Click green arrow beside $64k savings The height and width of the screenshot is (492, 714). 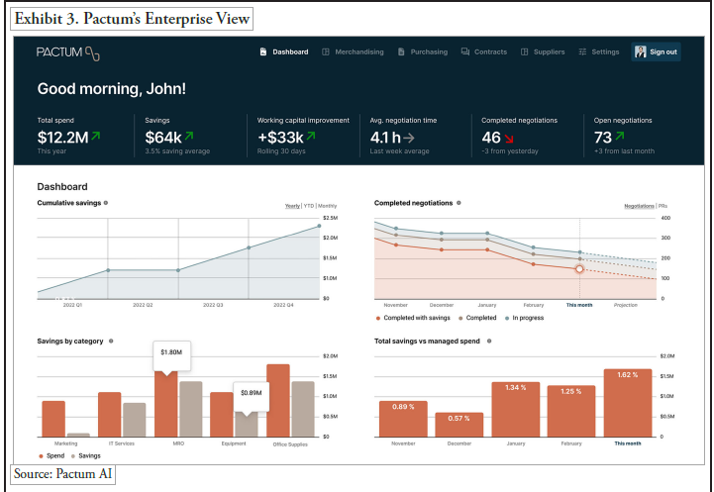click(x=189, y=136)
